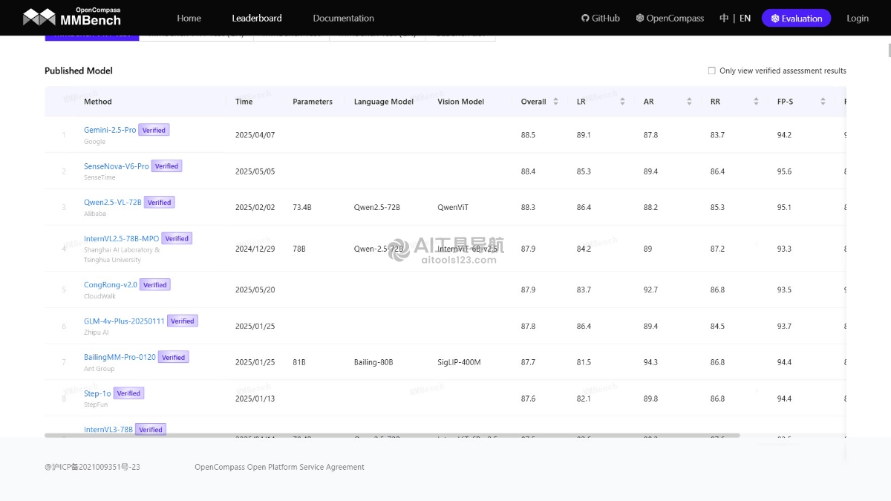Select the Overall score 88.5
Screen dimensions: 891x501
528,135
